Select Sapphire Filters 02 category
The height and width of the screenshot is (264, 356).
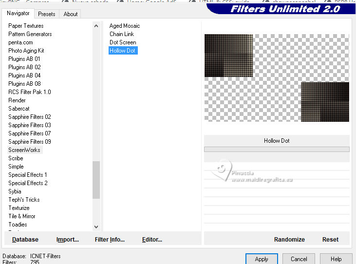click(x=30, y=117)
